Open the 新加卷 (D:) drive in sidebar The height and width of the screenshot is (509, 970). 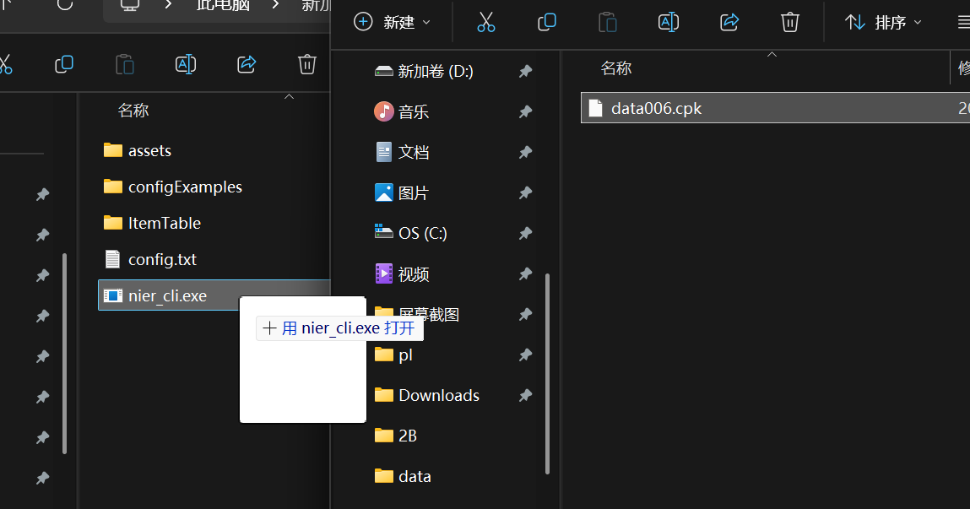coord(435,72)
